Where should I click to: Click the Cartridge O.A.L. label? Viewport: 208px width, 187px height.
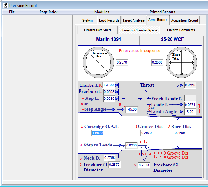(102, 127)
